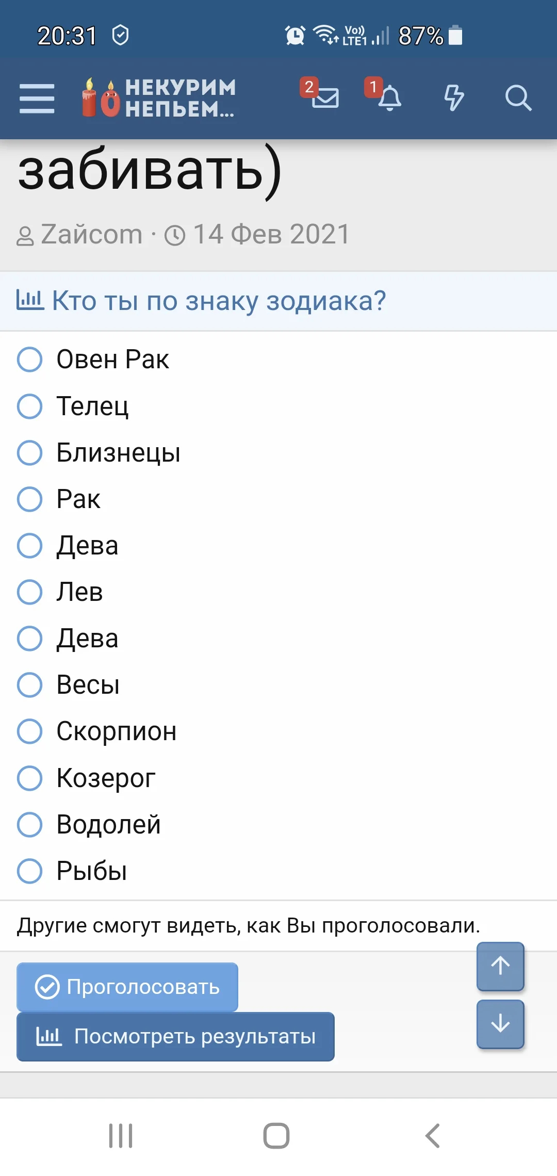Click Посмотреть результаты to view results
This screenshot has height=1176, width=557.
(175, 1036)
